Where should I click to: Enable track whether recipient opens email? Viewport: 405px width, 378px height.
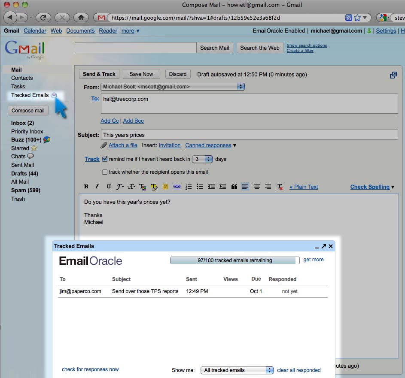coord(105,172)
